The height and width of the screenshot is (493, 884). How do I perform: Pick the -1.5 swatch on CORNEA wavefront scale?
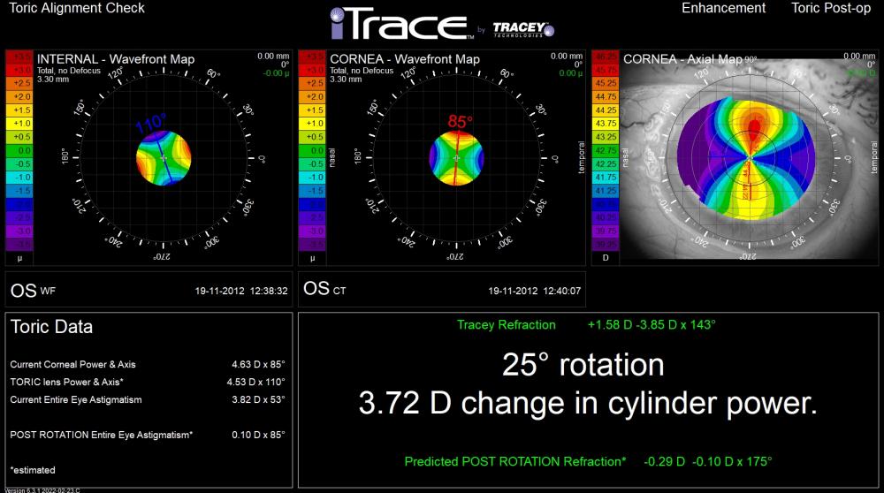coord(312,191)
